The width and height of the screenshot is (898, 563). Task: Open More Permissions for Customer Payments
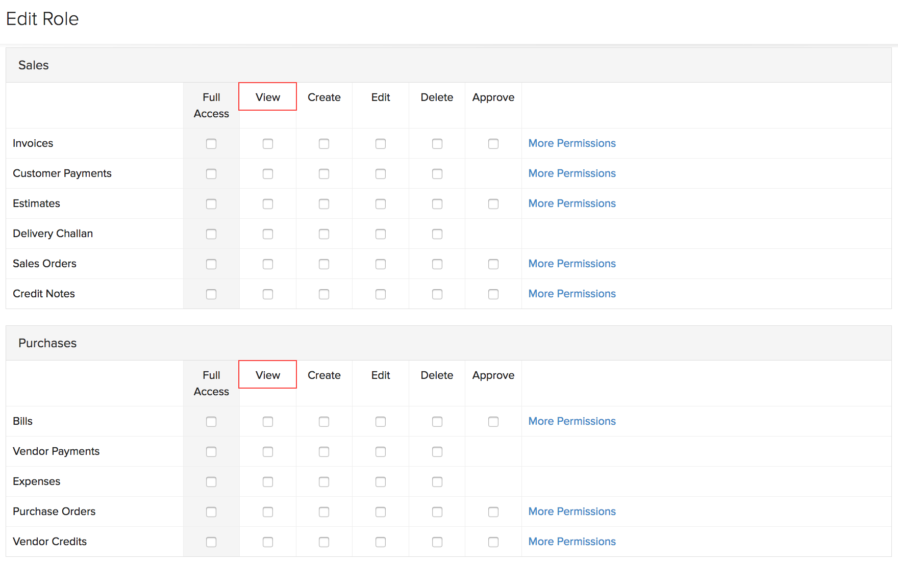pyautogui.click(x=572, y=173)
